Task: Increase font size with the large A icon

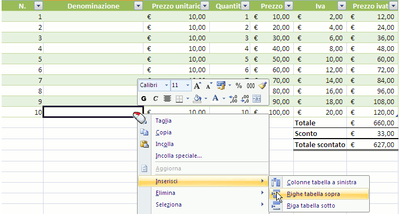Action: [198, 85]
